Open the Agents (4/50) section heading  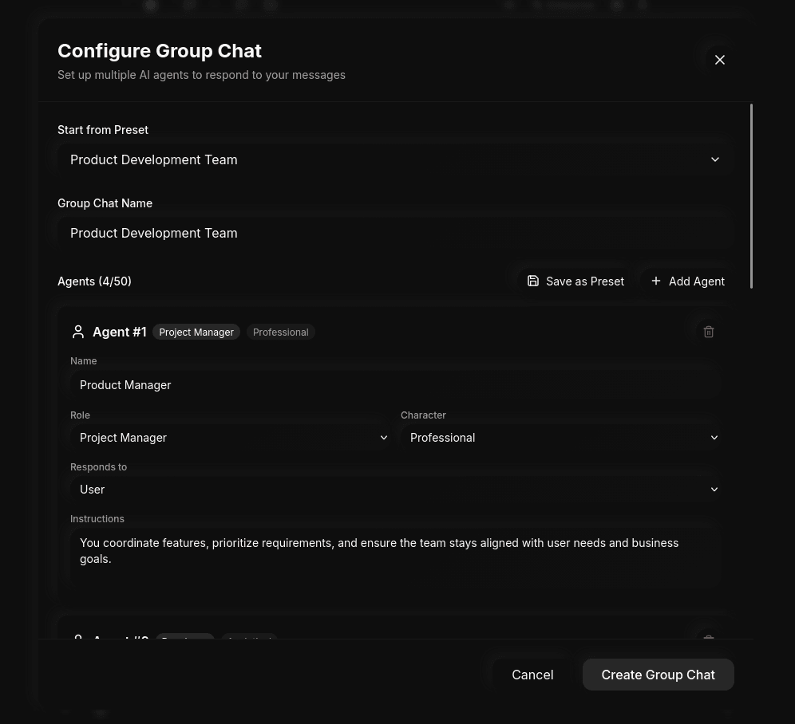94,281
